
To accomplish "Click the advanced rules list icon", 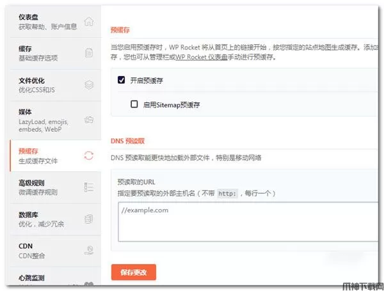I will tap(89, 187).
